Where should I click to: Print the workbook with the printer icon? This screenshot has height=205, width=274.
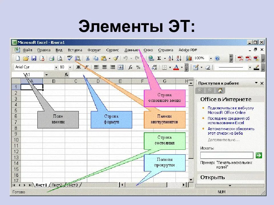[52, 58]
